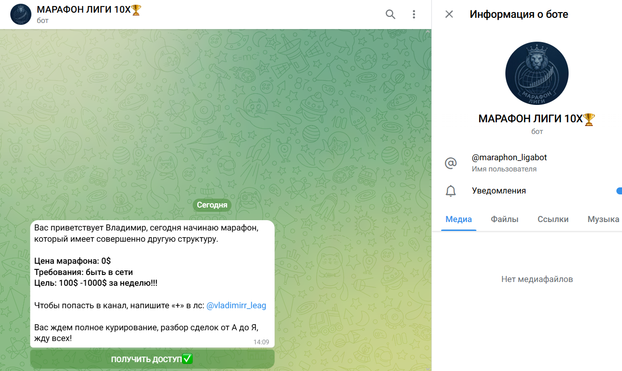Open the three-dot more options menu
The width and height of the screenshot is (622, 371).
click(414, 15)
